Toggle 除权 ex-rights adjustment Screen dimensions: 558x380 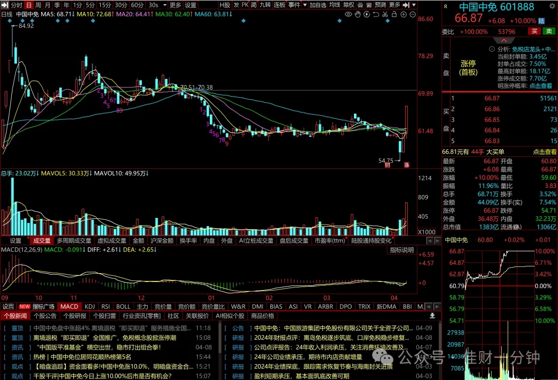349,5
